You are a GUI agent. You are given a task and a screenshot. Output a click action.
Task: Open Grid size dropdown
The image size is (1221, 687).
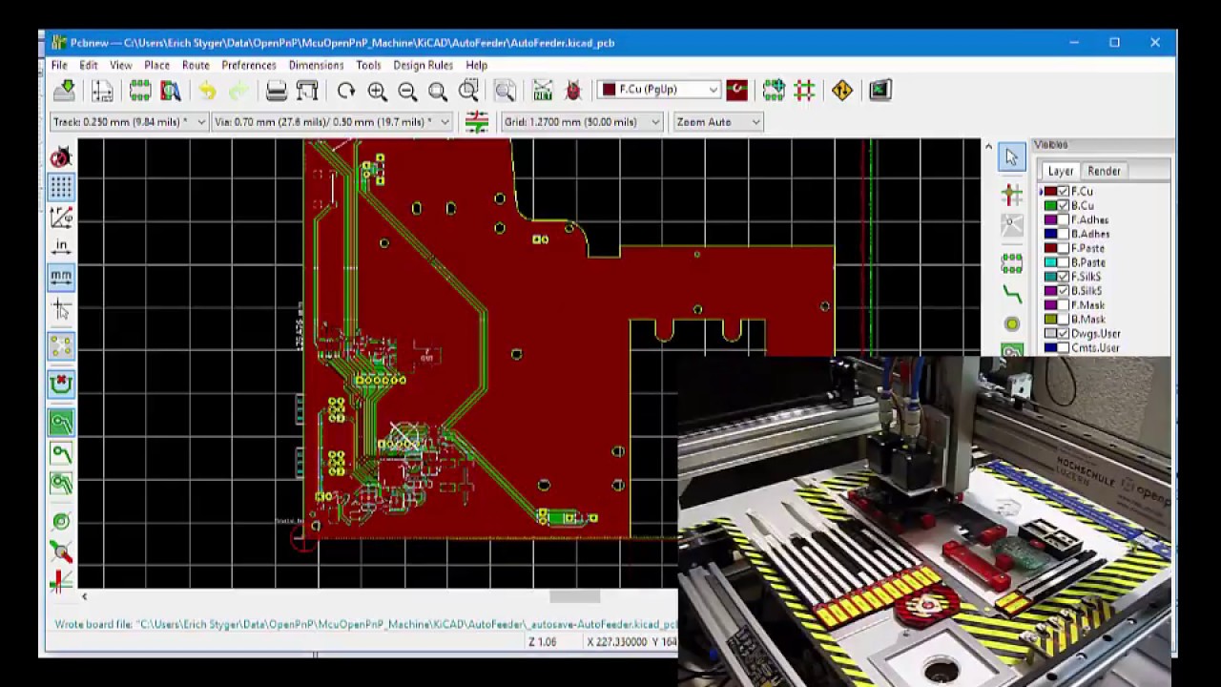coord(582,122)
